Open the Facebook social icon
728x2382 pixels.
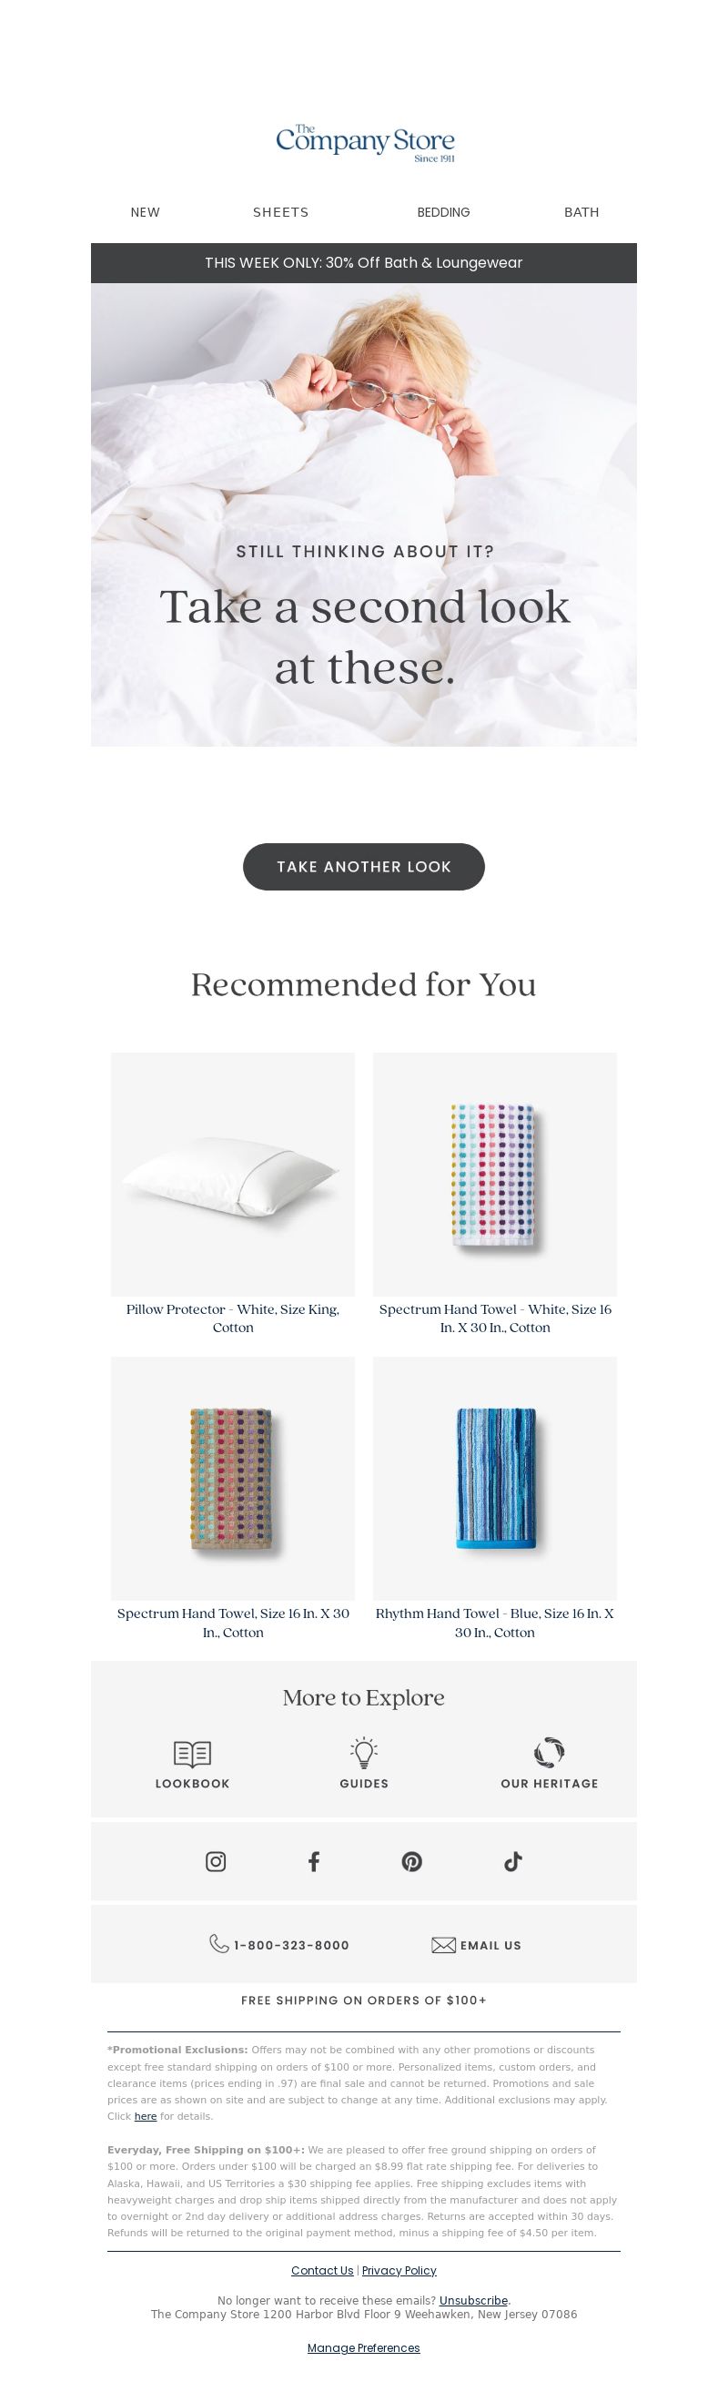tap(314, 1861)
